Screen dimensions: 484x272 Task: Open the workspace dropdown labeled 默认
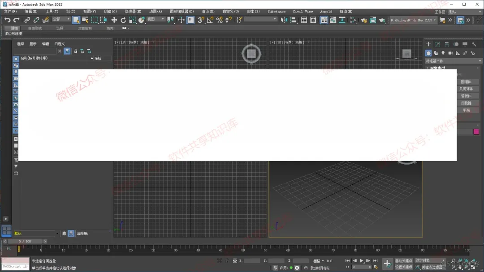coord(465,12)
